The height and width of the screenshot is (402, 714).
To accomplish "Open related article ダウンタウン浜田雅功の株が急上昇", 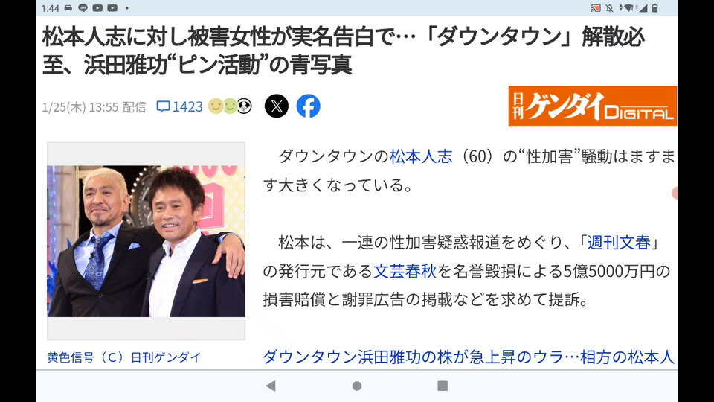I will (469, 357).
